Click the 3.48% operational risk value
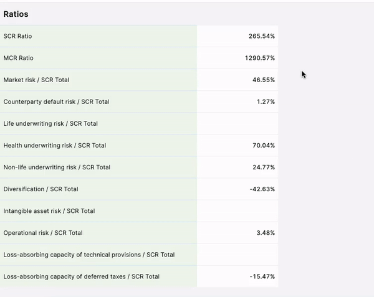 click(x=265, y=232)
